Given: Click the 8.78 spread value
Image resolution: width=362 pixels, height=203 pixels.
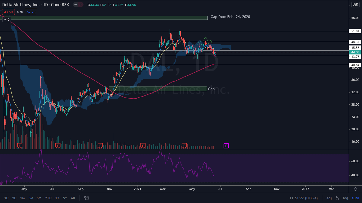Looking at the screenshot, I should (20, 12).
